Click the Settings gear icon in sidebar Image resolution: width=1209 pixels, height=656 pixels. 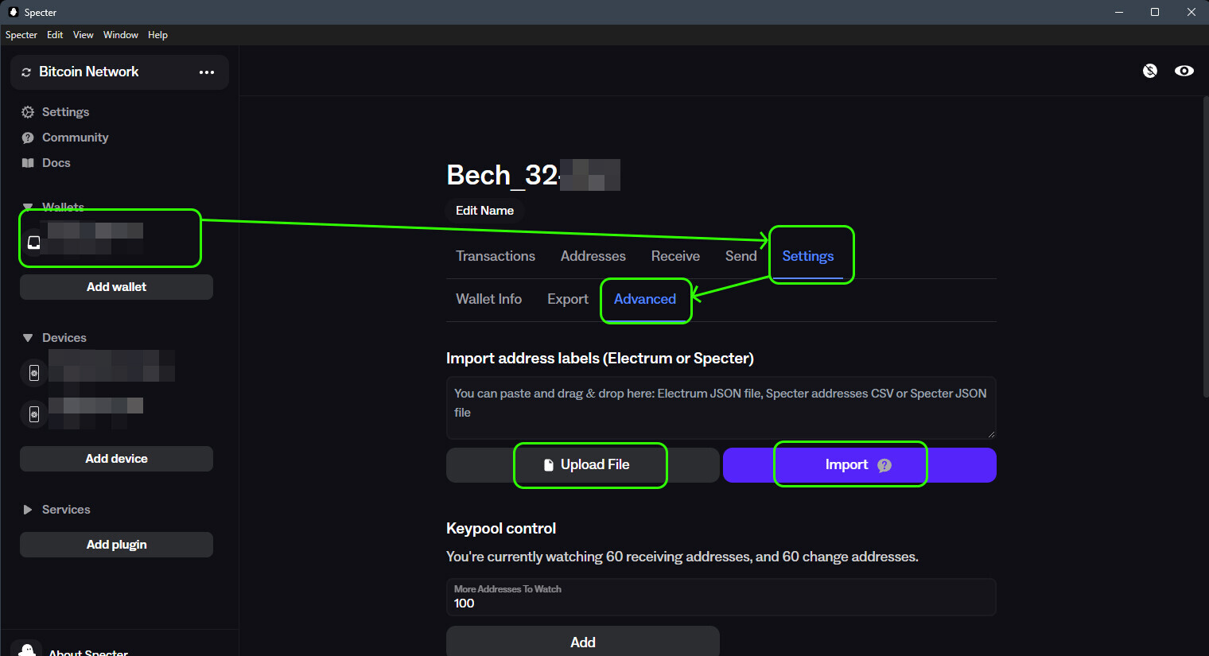pos(28,112)
